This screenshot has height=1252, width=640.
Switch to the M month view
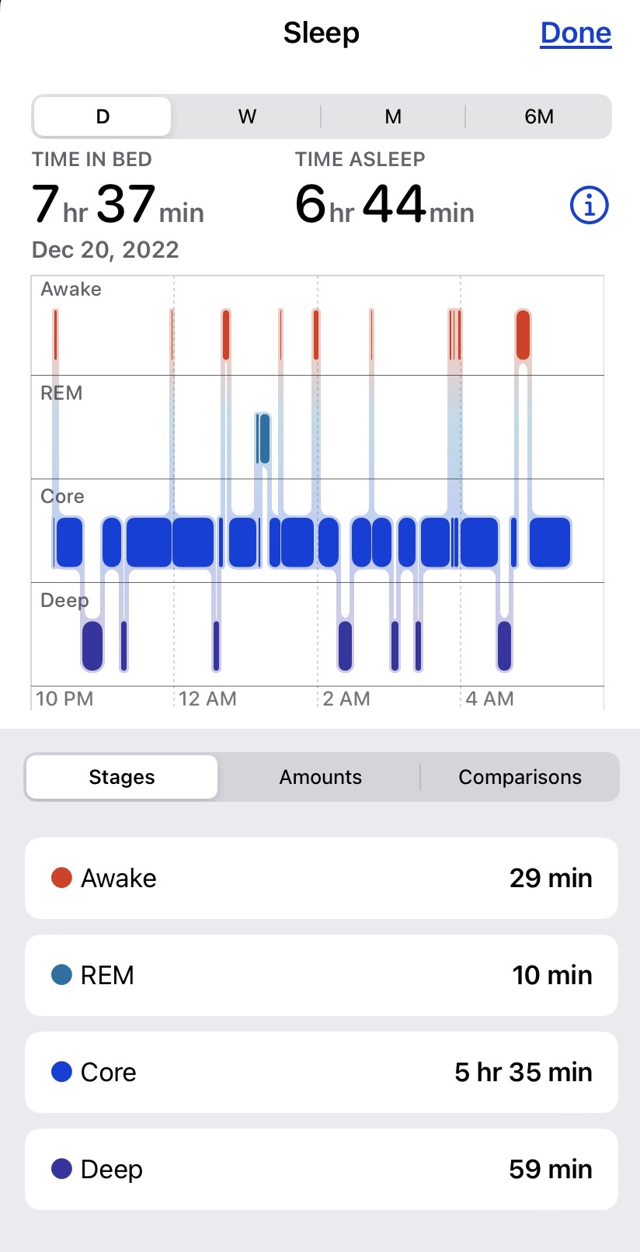point(393,116)
